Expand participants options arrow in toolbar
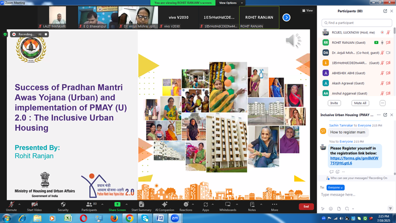This screenshot has height=223, width=396. pyautogui.click(x=102, y=205)
